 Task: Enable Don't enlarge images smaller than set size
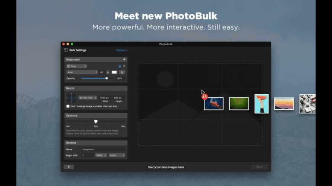[68, 106]
